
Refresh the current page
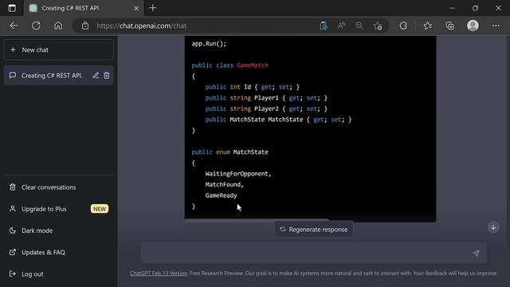coord(36,26)
